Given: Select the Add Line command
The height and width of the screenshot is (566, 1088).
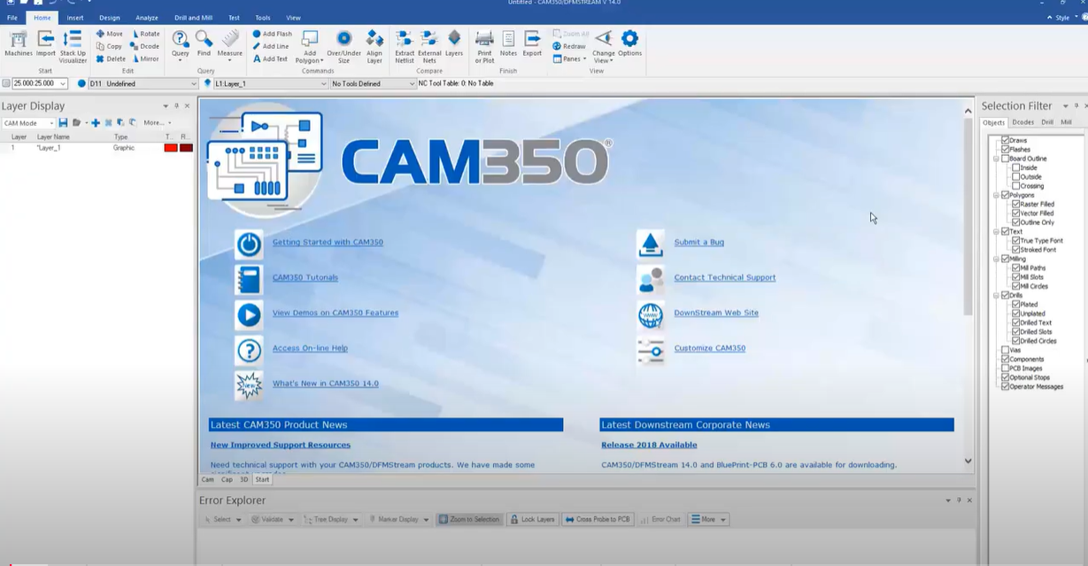Looking at the screenshot, I should [x=271, y=46].
